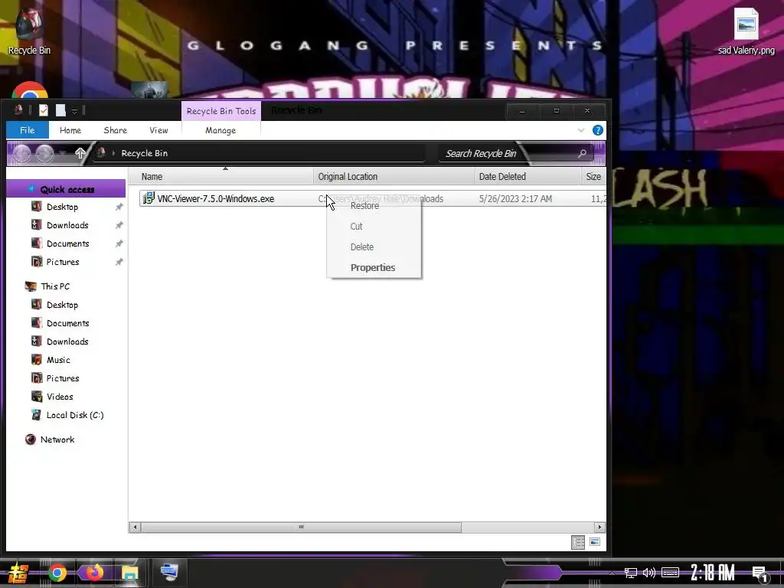Click the Recycle Bin title bar system icon
The height and width of the screenshot is (588, 784).
pos(18,110)
